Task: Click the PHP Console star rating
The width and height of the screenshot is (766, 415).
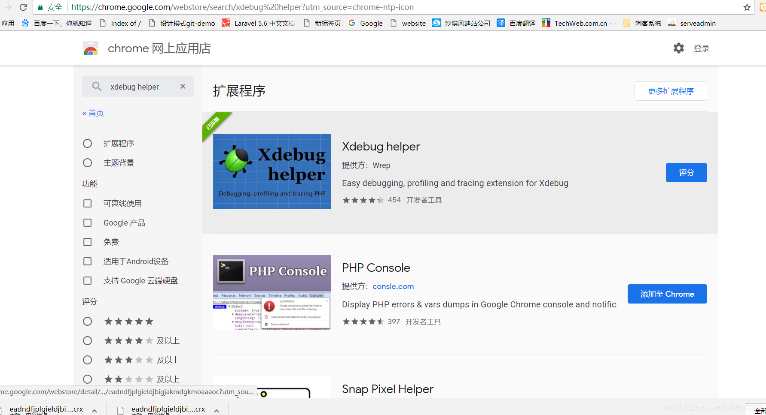Action: [363, 322]
